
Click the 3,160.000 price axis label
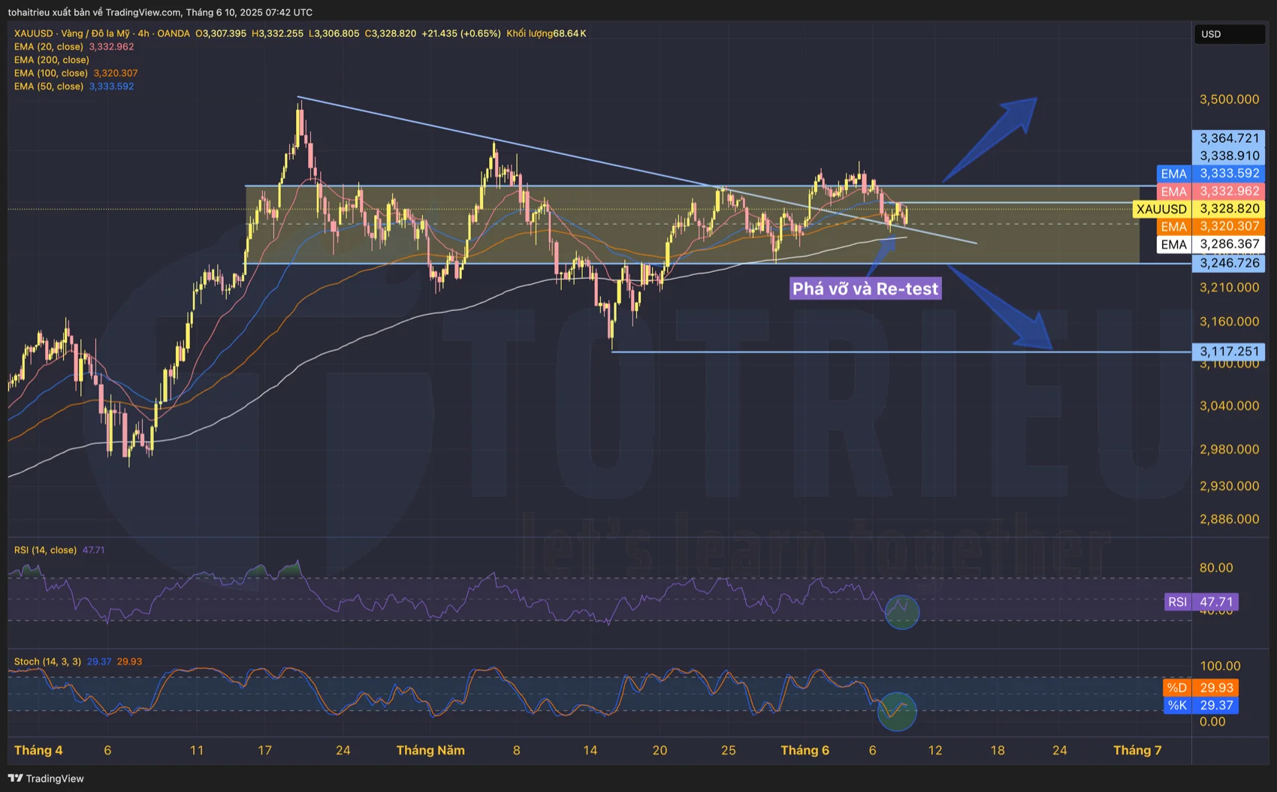click(1229, 322)
